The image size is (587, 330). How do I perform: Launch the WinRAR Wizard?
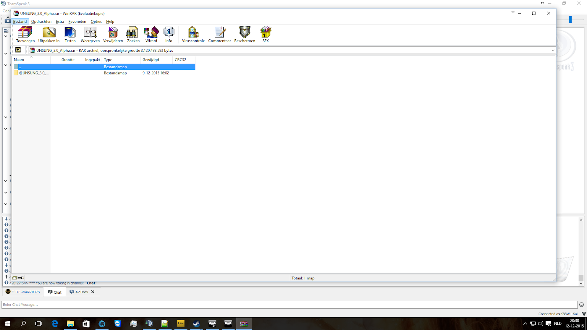click(x=151, y=34)
